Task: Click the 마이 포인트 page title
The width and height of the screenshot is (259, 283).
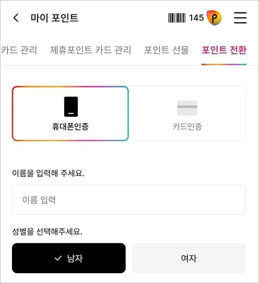Action: (x=54, y=18)
